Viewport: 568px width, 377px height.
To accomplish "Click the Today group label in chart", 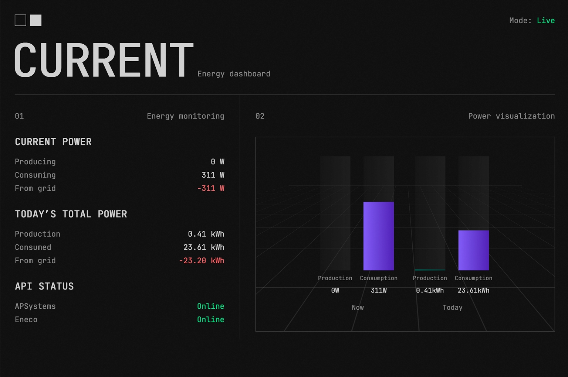I will click(x=452, y=308).
